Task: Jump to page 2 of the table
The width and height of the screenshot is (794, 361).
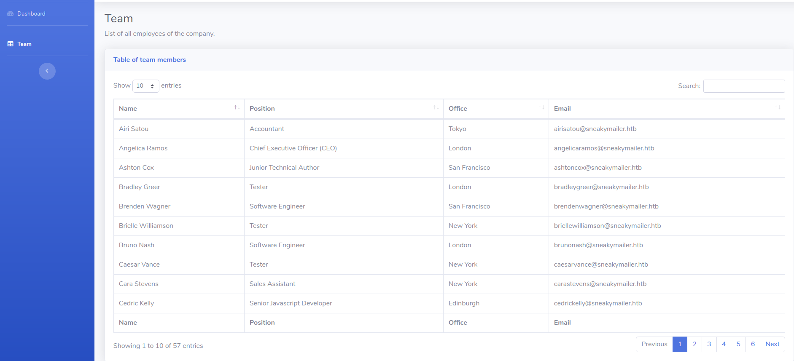Action: point(694,344)
